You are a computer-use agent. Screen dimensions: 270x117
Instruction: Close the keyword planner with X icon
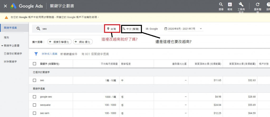click(x=5, y=6)
